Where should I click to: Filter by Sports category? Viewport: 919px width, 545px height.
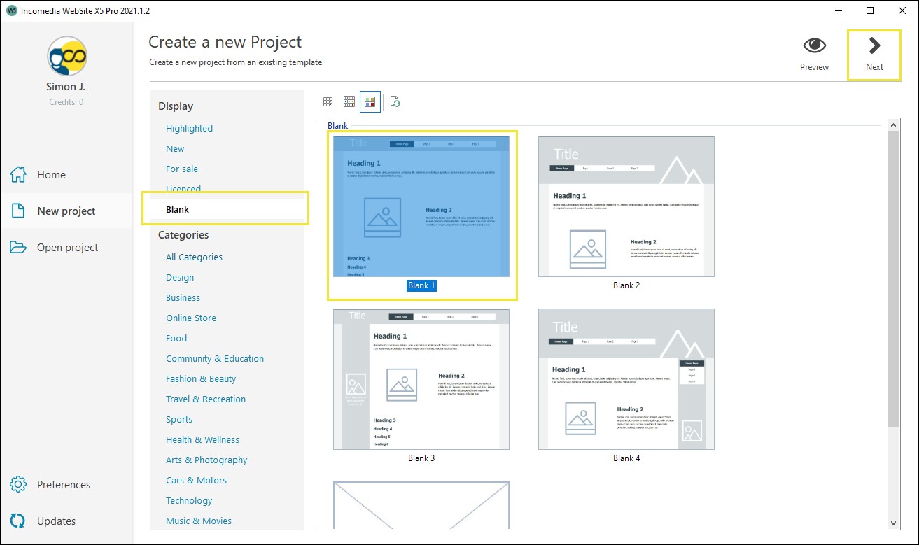pos(179,420)
